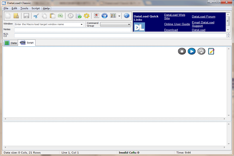Click the Quick Links scroll up arrow
The height and width of the screenshot is (156, 234).
228,14
